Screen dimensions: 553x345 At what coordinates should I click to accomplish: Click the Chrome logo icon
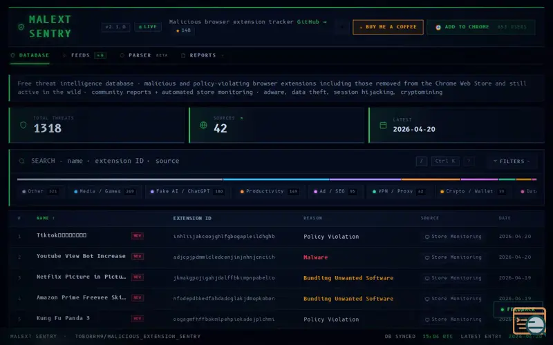[438, 27]
